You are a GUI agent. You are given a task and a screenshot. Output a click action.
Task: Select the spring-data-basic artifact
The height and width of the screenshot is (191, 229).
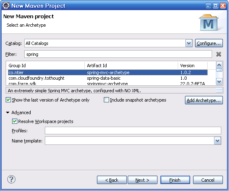104,78
